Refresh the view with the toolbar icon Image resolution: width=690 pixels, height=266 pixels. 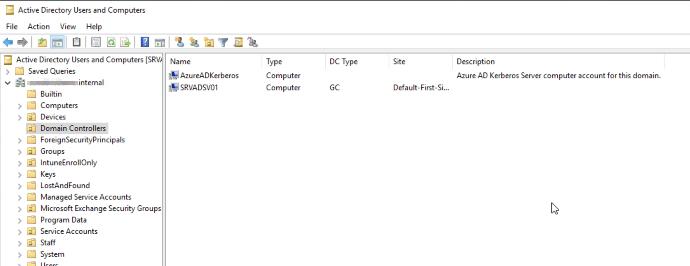(x=111, y=42)
